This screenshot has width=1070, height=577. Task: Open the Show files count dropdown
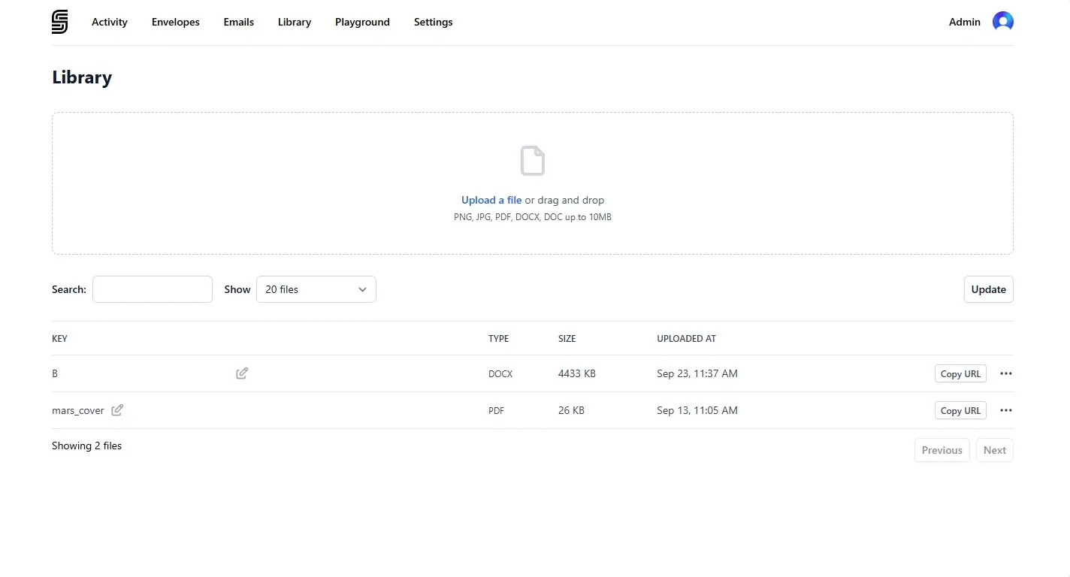coord(316,289)
